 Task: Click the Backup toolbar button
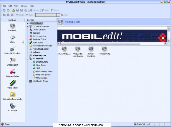click(34, 10)
